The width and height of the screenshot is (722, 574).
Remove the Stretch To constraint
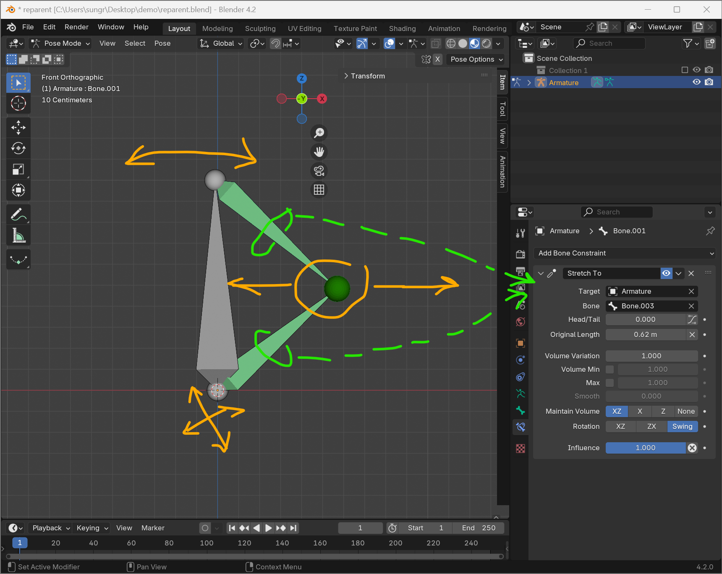click(x=691, y=273)
